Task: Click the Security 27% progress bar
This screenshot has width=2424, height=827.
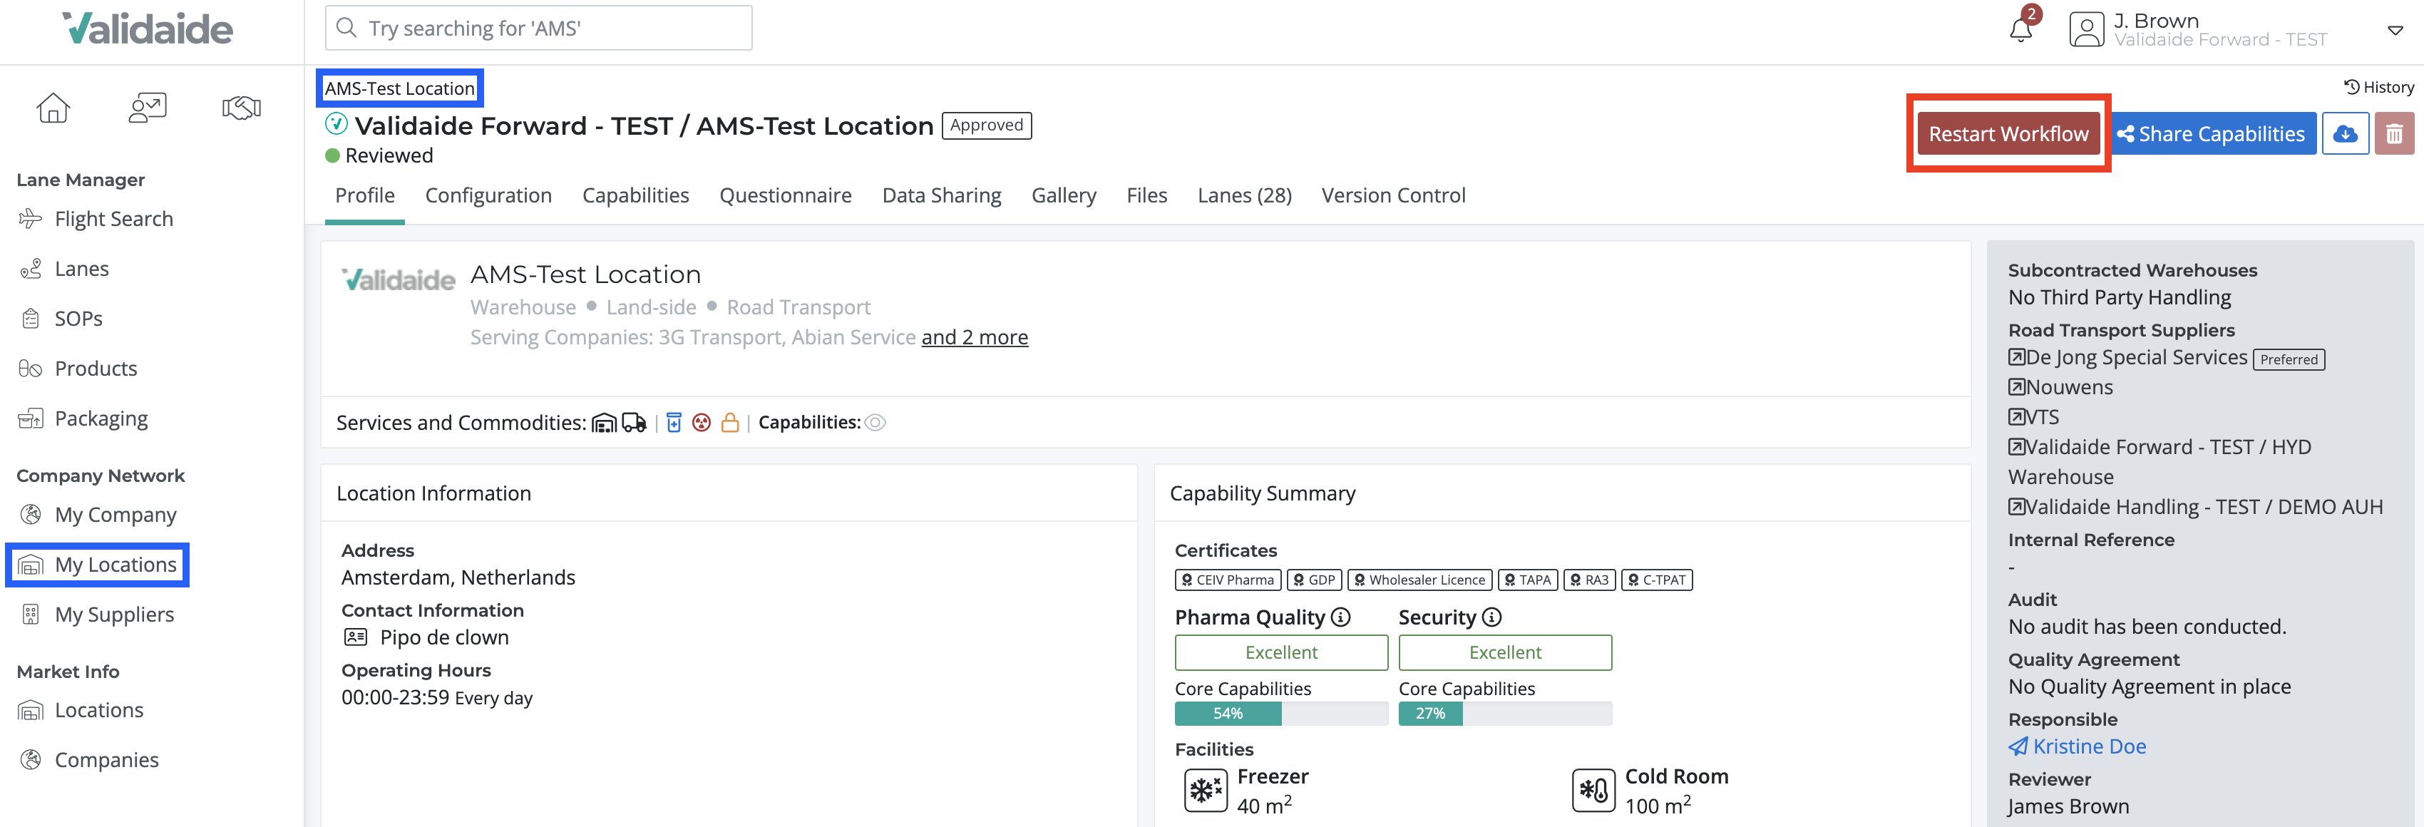Action: tap(1504, 714)
